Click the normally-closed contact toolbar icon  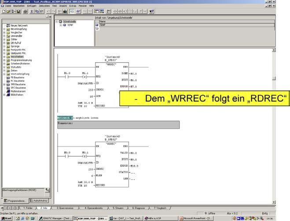click(120, 11)
